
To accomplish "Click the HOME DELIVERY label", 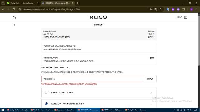I will tap(51, 58).
